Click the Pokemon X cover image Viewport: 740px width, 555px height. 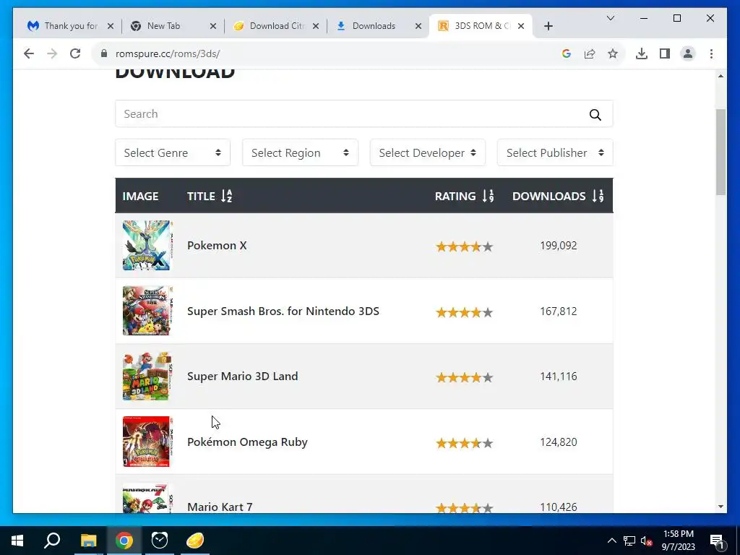point(147,246)
